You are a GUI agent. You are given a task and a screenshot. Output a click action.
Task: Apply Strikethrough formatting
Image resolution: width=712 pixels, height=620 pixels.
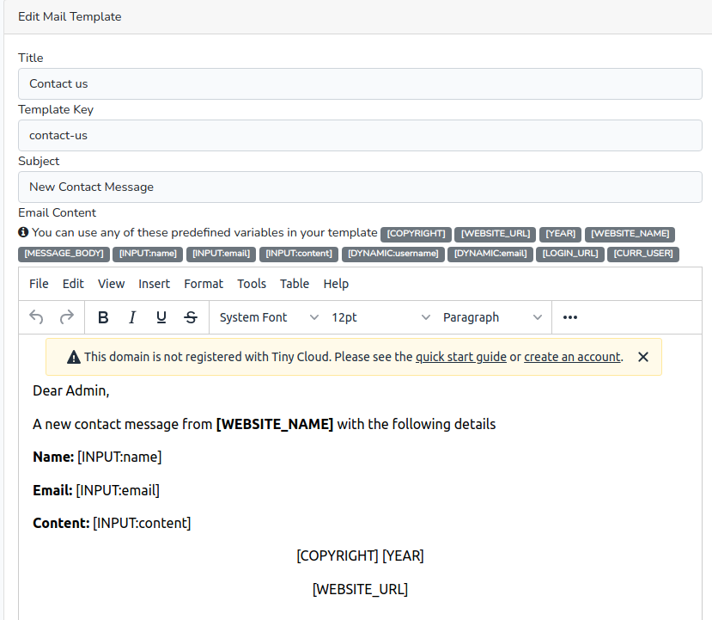(x=191, y=317)
